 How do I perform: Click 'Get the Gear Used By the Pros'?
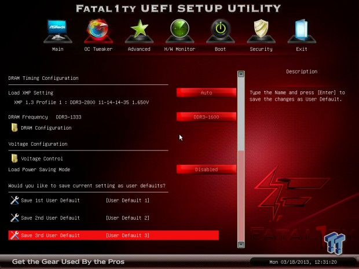tap(68, 261)
